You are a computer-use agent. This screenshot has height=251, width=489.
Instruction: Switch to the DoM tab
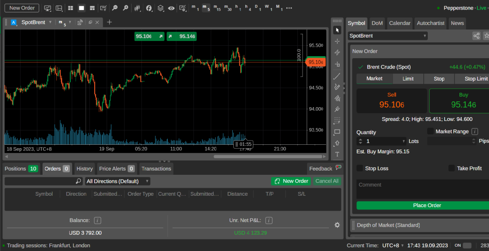pyautogui.click(x=377, y=23)
